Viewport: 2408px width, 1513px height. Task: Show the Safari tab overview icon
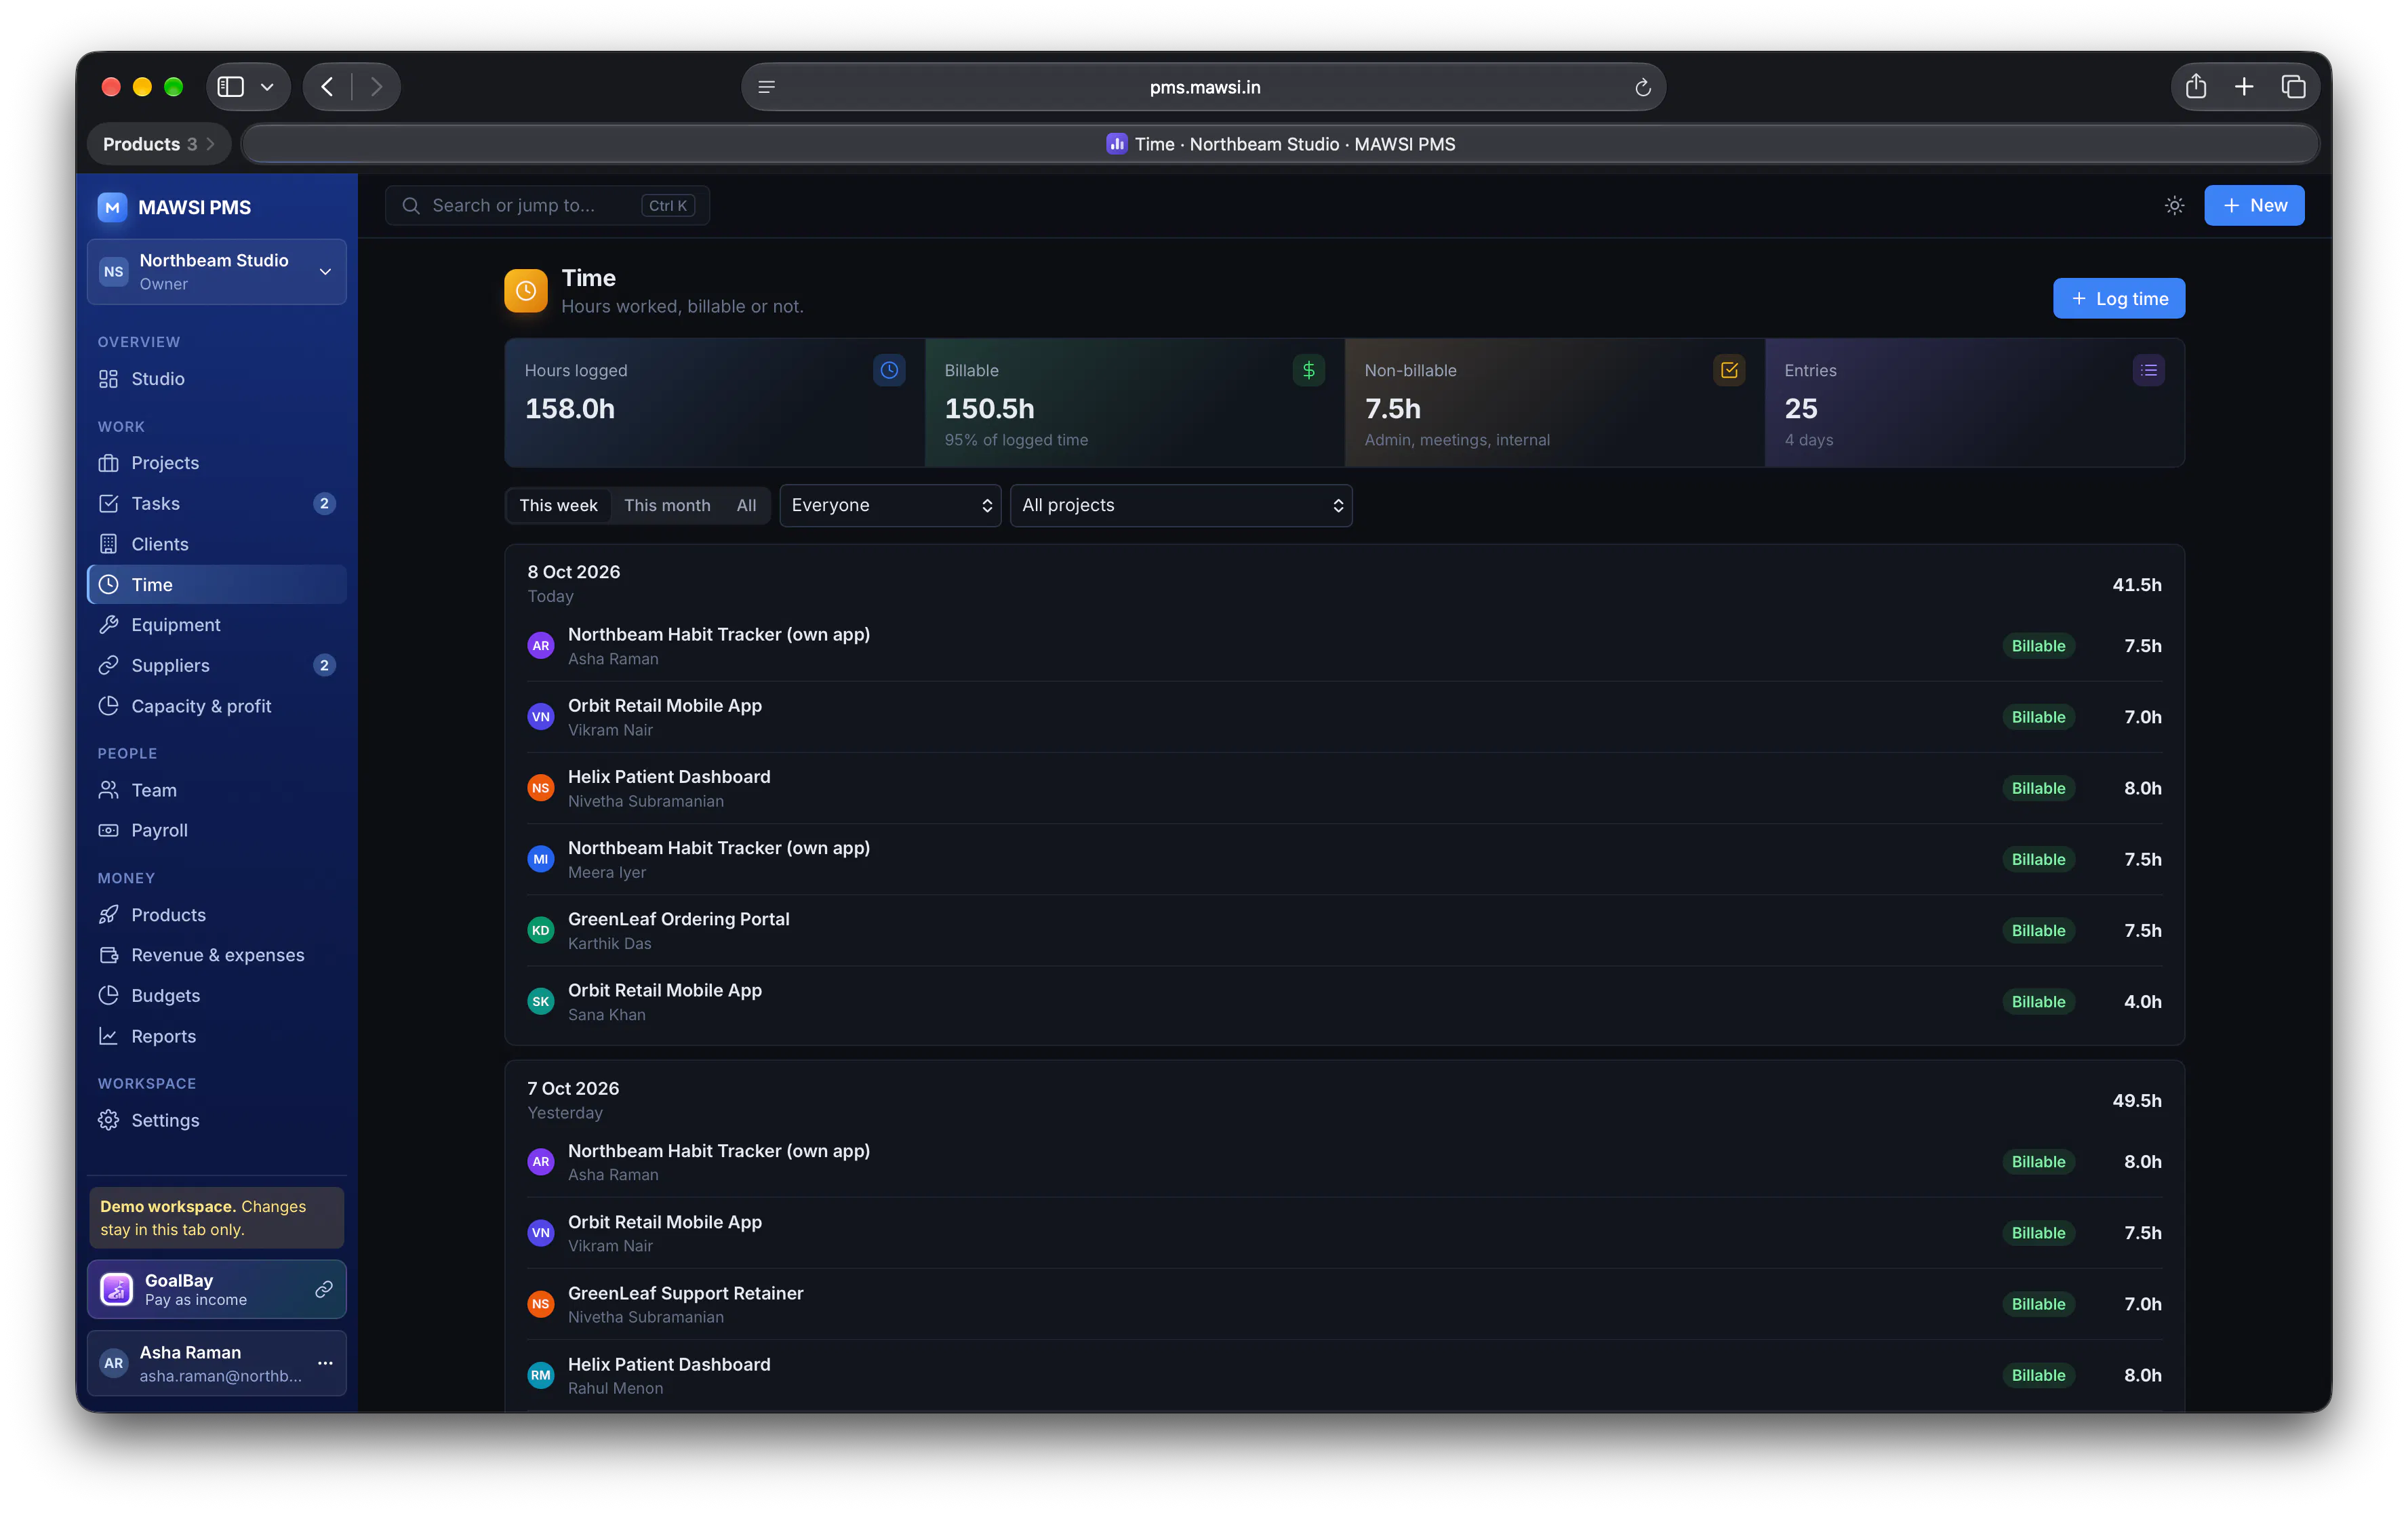click(2293, 87)
